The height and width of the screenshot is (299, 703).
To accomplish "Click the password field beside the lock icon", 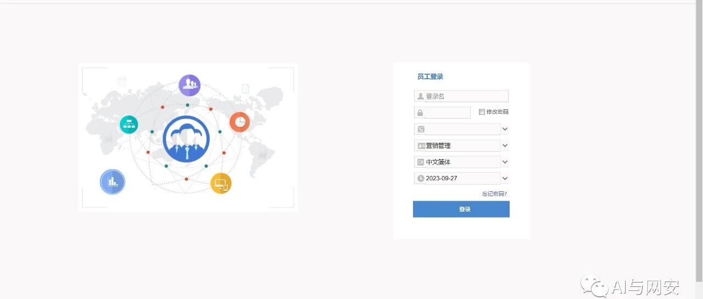I will (x=442, y=113).
